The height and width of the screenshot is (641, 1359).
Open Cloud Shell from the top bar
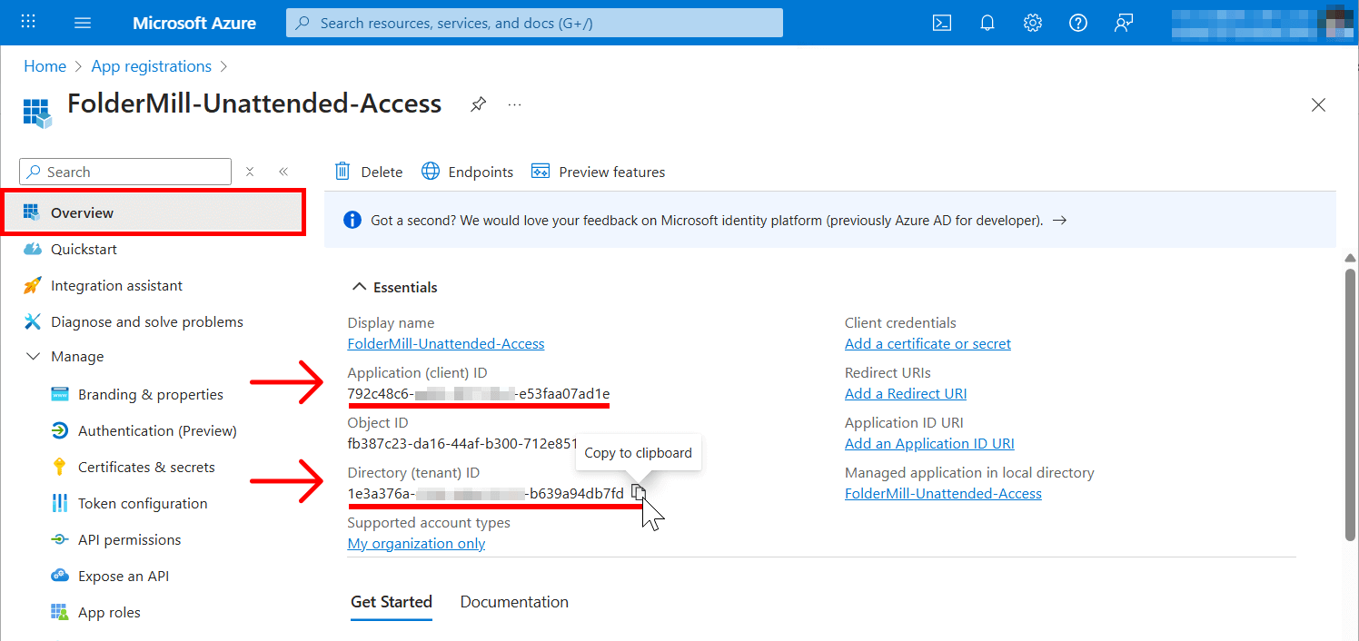coord(941,23)
